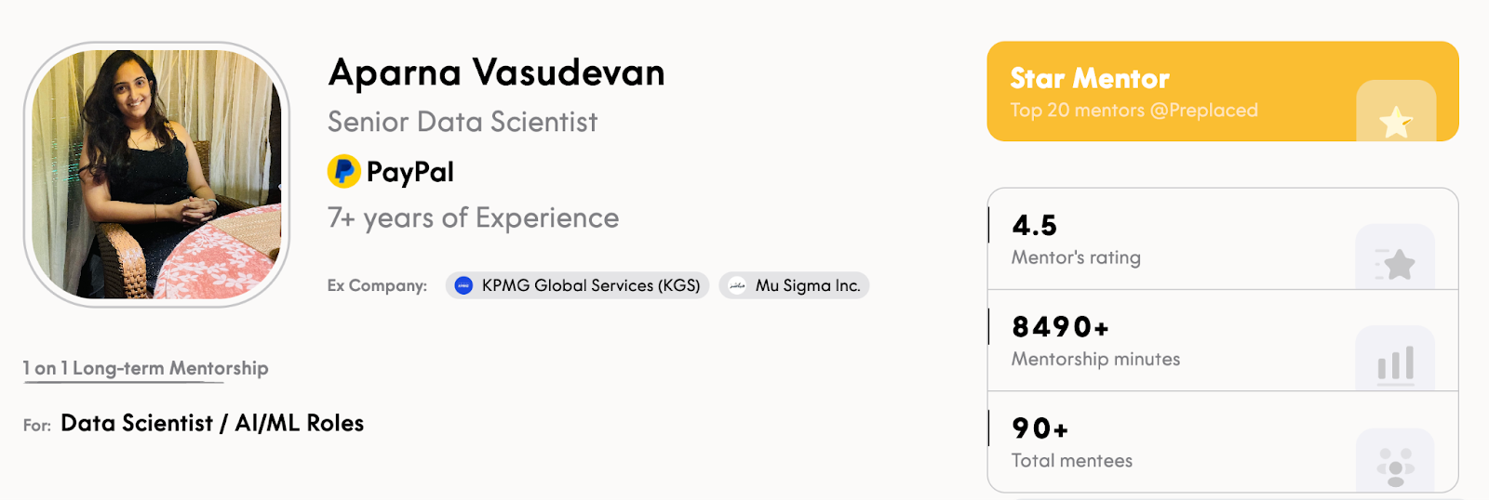The height and width of the screenshot is (500, 1489).
Task: Click Data Scientist / AI/ML Roles text
Action: point(212,423)
